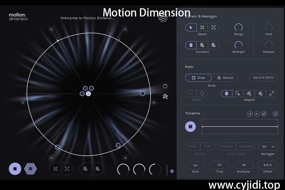Click the Hold knob

click(x=269, y=27)
